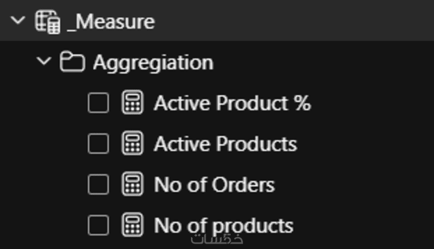Screen dimensions: 434x249
Task: Select the Aggregiation folder label
Action: pos(153,63)
